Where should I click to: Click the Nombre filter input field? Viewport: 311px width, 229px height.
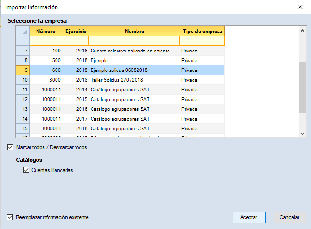point(134,41)
